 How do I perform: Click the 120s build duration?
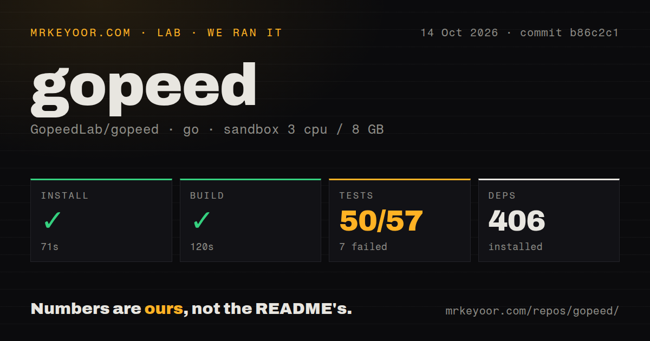pyautogui.click(x=202, y=247)
